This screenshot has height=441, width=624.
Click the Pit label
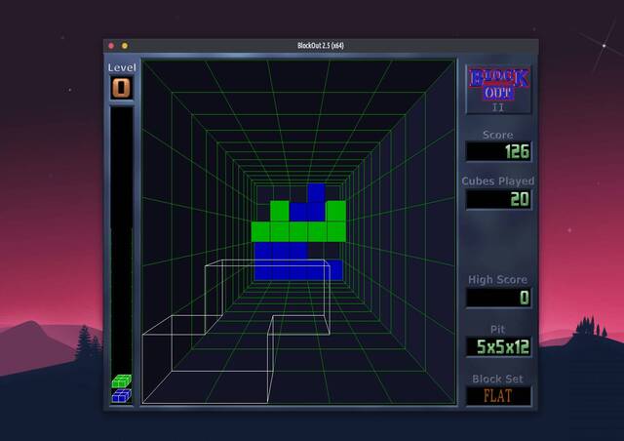click(498, 329)
